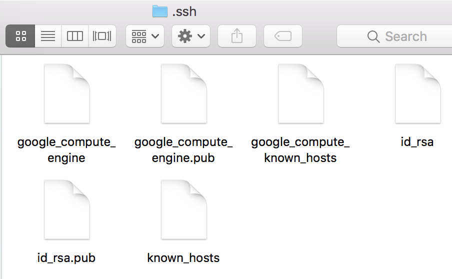This screenshot has height=279, width=452.
Task: Select the google_compute_known_hosts file icon
Action: (301, 93)
